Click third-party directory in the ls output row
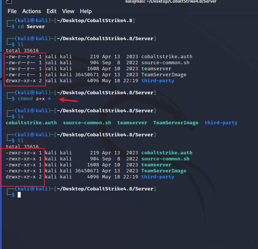The height and width of the screenshot is (249, 258). coord(221,123)
